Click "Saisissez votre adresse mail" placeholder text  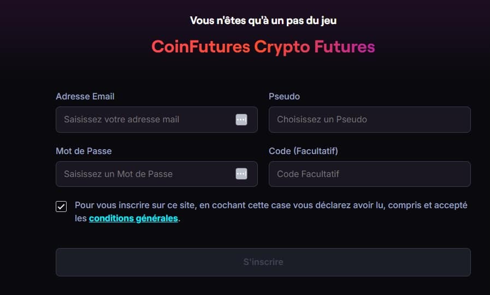(x=121, y=120)
